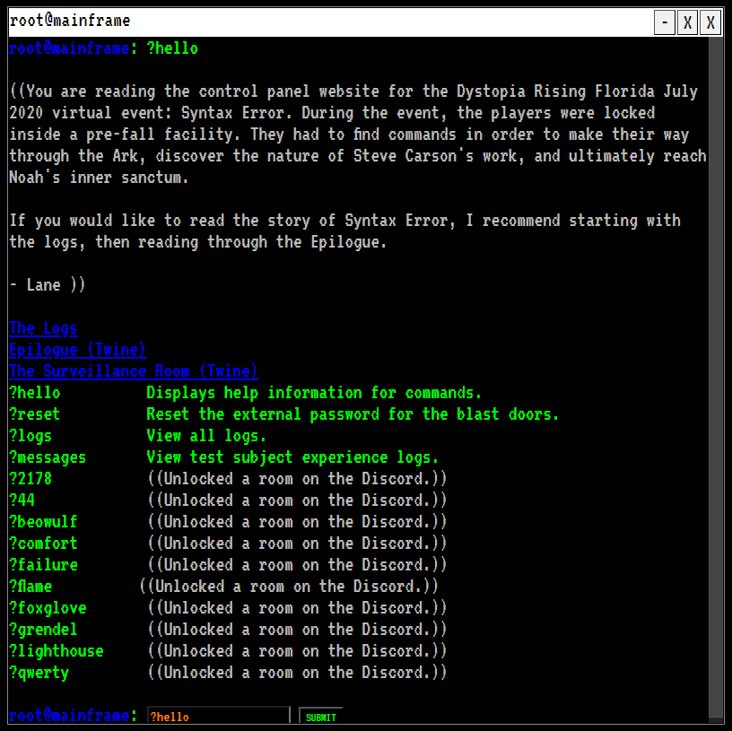This screenshot has width=732, height=731.
Task: Open The Logs link
Action: tap(43, 328)
